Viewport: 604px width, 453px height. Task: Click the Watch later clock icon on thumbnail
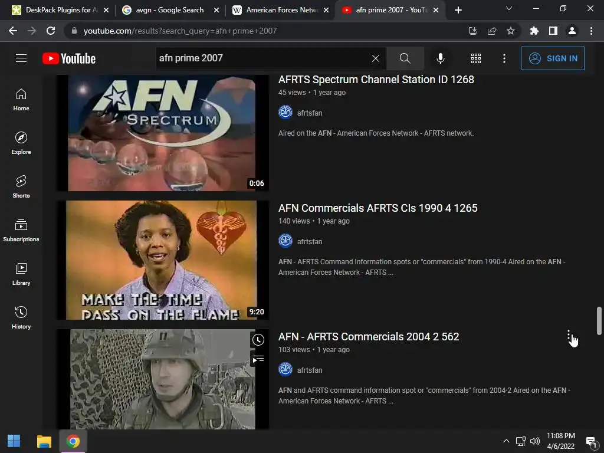pos(258,340)
